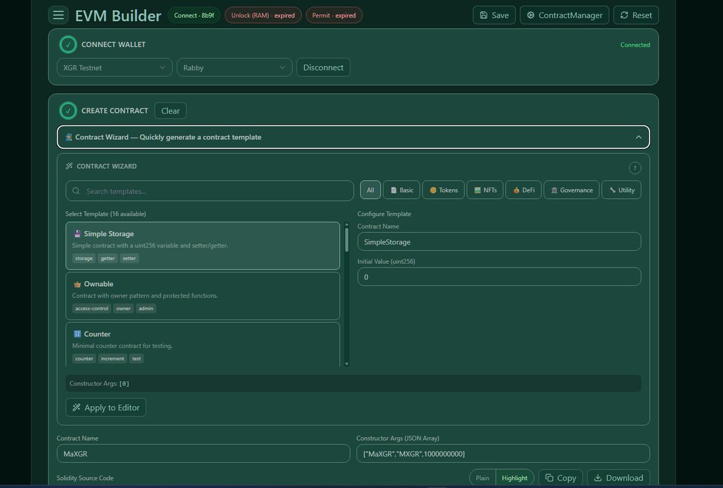723x488 pixels.
Task: Click the Constructor Args JSON Array field
Action: [x=503, y=453]
